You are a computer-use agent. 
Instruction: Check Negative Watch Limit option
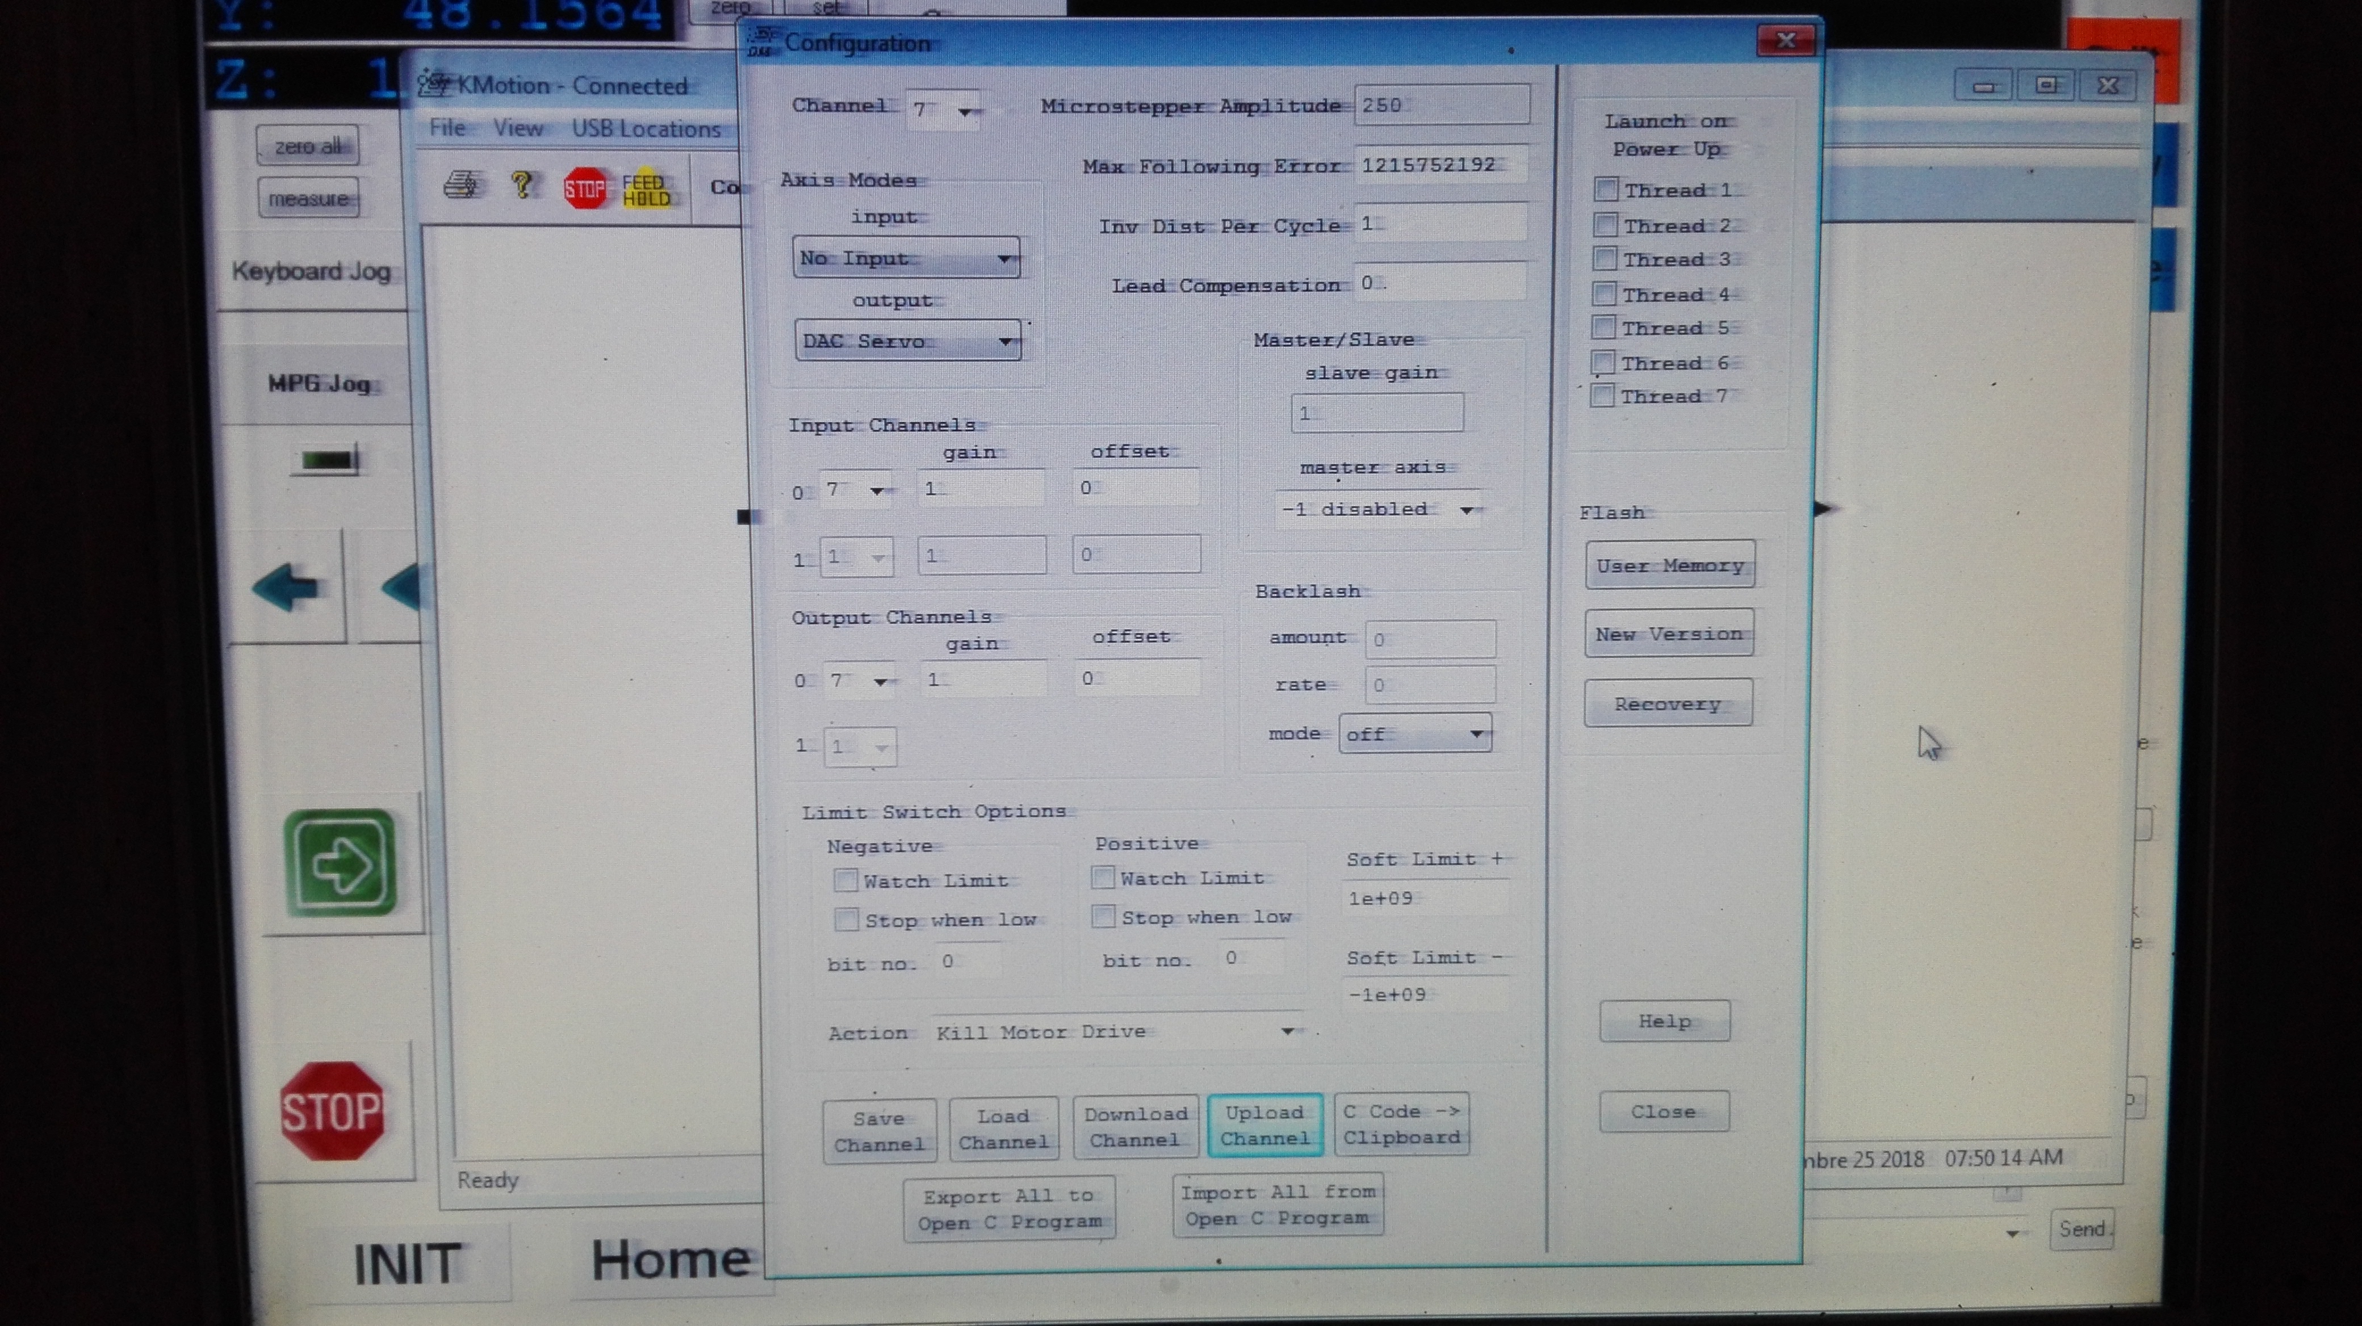pos(845,880)
